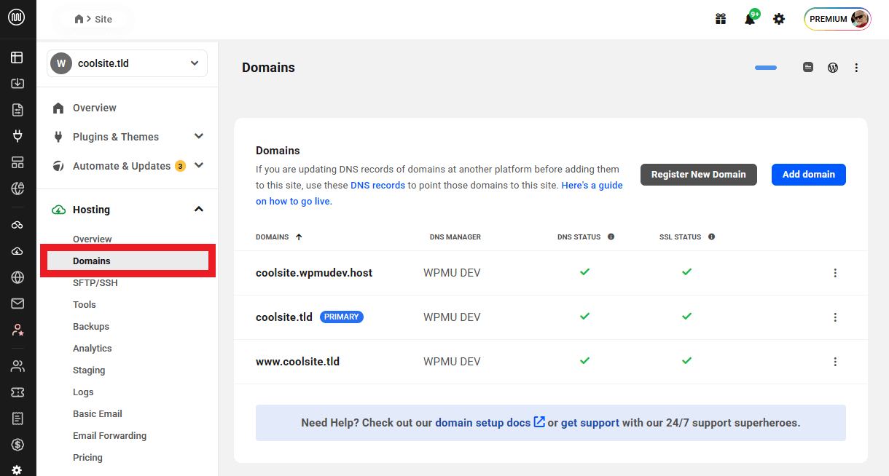Image resolution: width=889 pixels, height=476 pixels.
Task: Open options menu for coolsite.wpmudev.host row
Action: [835, 273]
